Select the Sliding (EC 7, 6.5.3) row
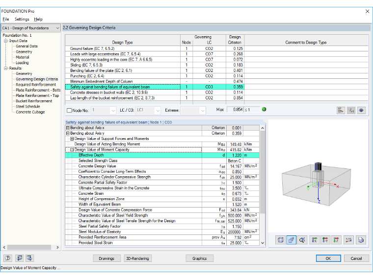The image size is (373, 279). click(x=216, y=65)
